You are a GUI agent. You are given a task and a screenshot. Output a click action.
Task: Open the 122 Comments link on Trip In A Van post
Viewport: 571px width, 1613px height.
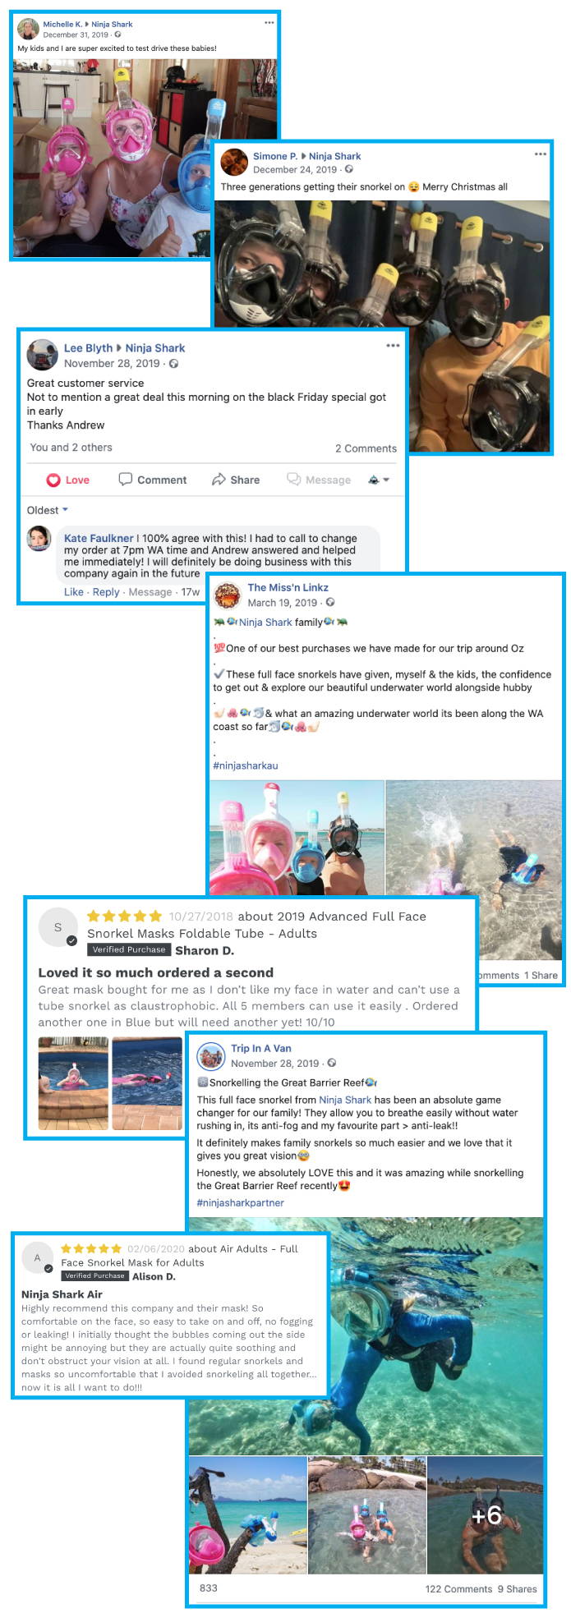click(458, 1589)
